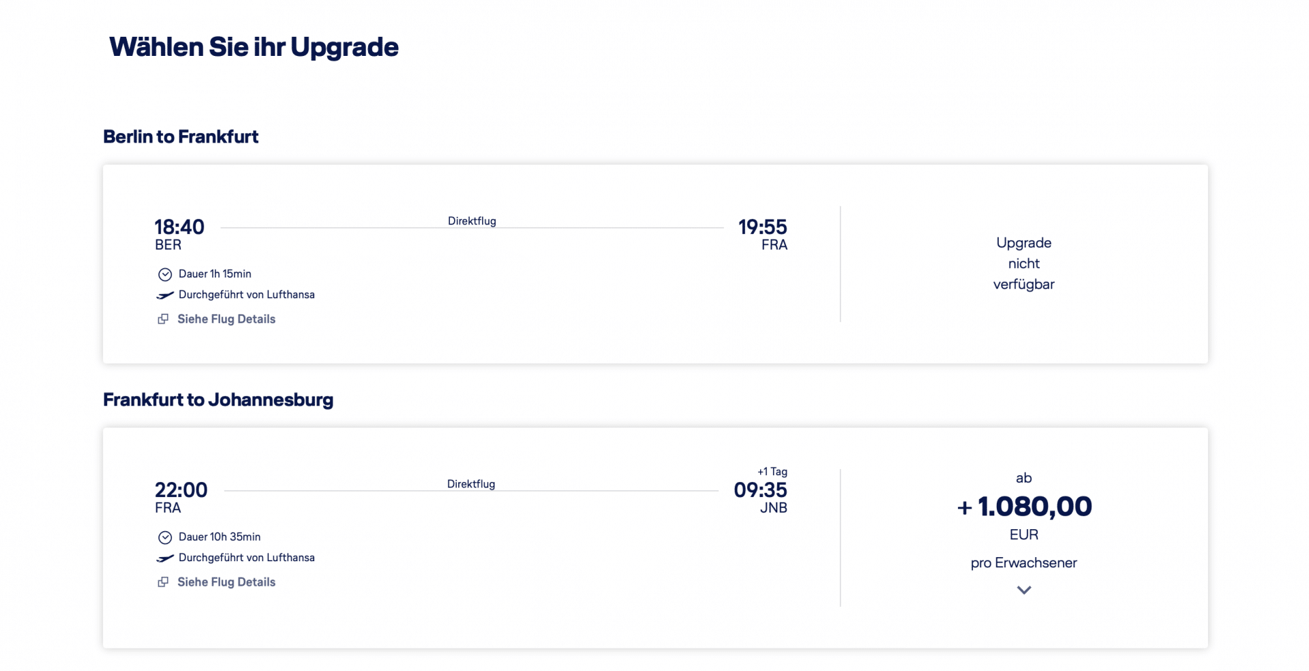Click the Frankfurt to Johannesburg section heading
The image size is (1309, 671).
[x=218, y=400]
